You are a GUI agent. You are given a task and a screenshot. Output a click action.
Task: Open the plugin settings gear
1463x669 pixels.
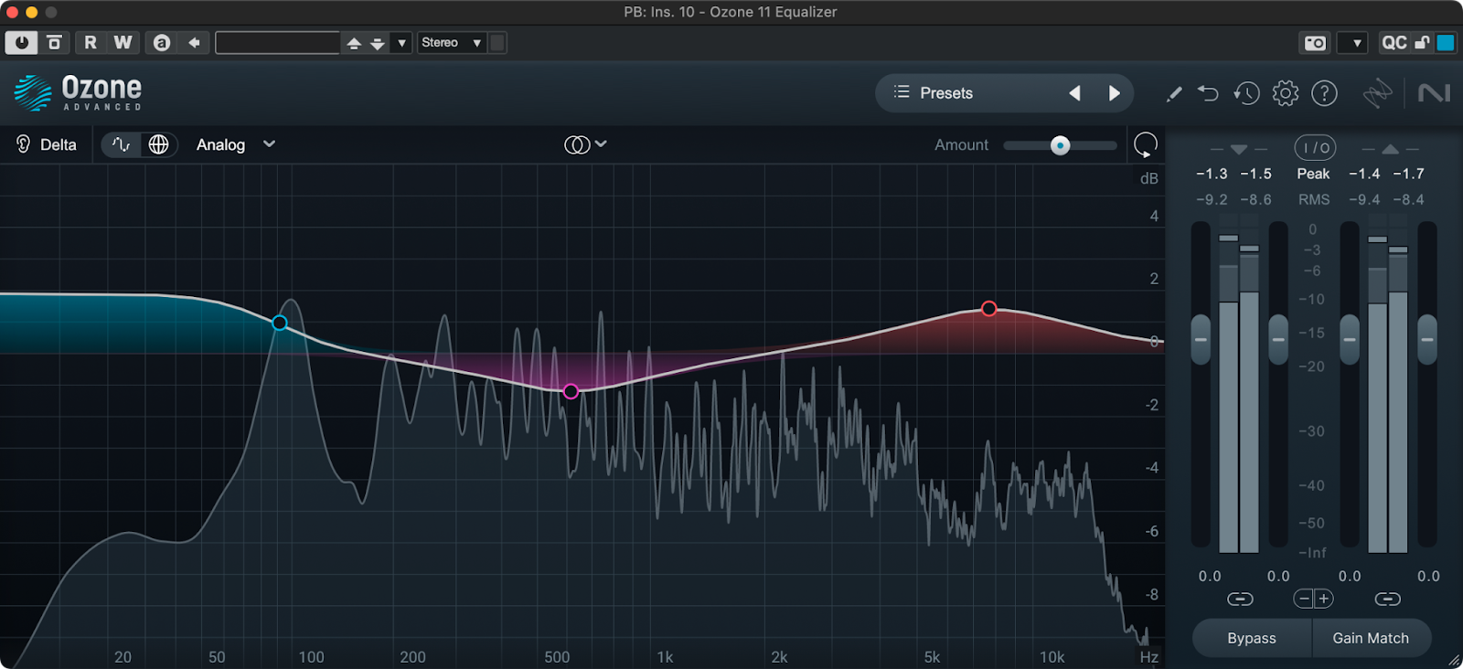[x=1285, y=93]
